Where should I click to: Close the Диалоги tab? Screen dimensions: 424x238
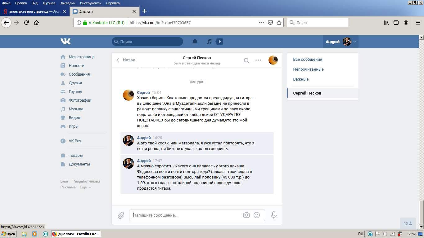pos(134,11)
